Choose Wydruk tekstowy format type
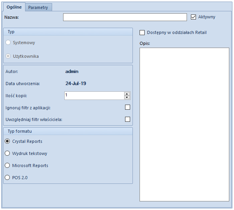Image resolution: width=234 pixels, height=210 pixels. click(7, 153)
